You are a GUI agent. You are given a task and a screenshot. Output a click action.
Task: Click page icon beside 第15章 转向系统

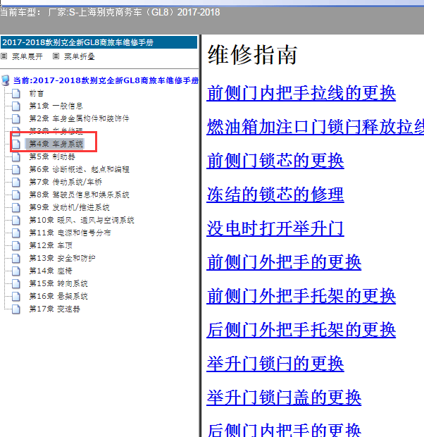click(16, 284)
